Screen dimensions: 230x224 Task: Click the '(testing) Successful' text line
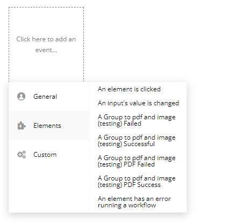click(x=126, y=144)
